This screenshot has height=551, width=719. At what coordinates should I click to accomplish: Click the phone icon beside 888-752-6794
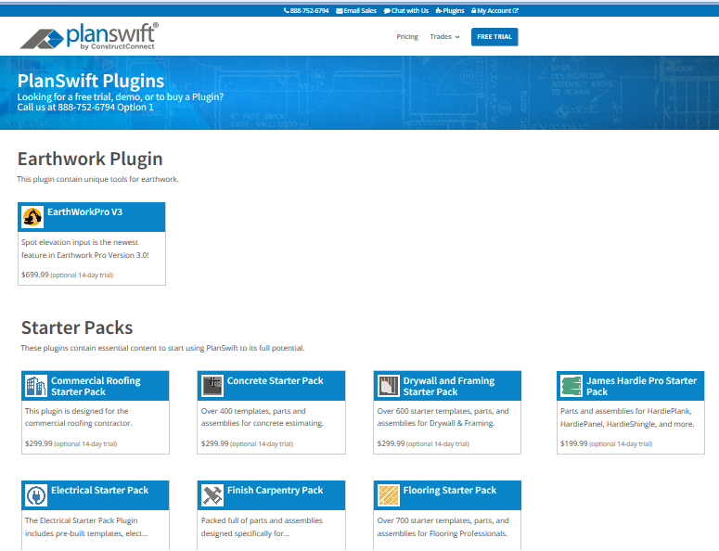click(286, 10)
